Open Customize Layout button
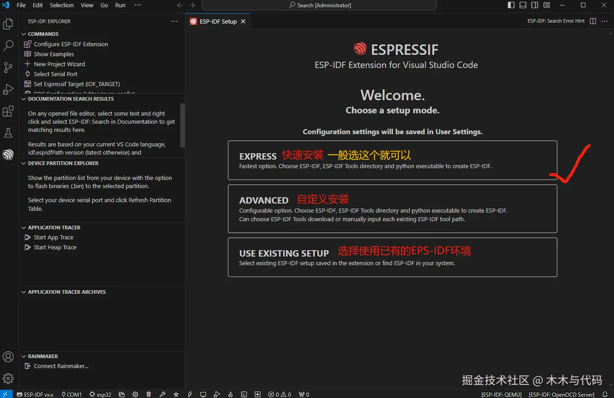 [546, 5]
